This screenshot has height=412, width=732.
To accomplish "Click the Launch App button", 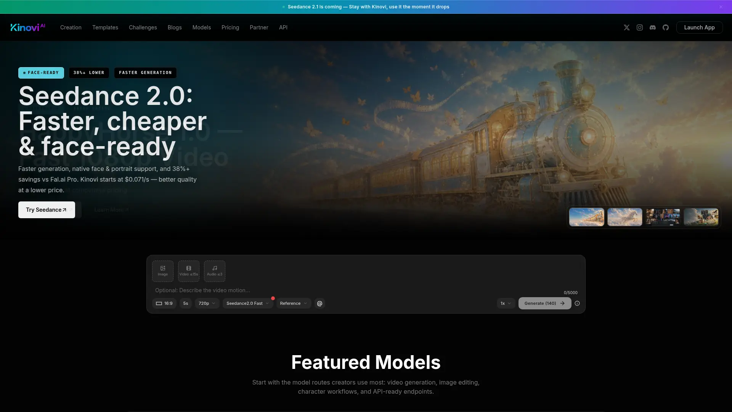I will click(699, 27).
